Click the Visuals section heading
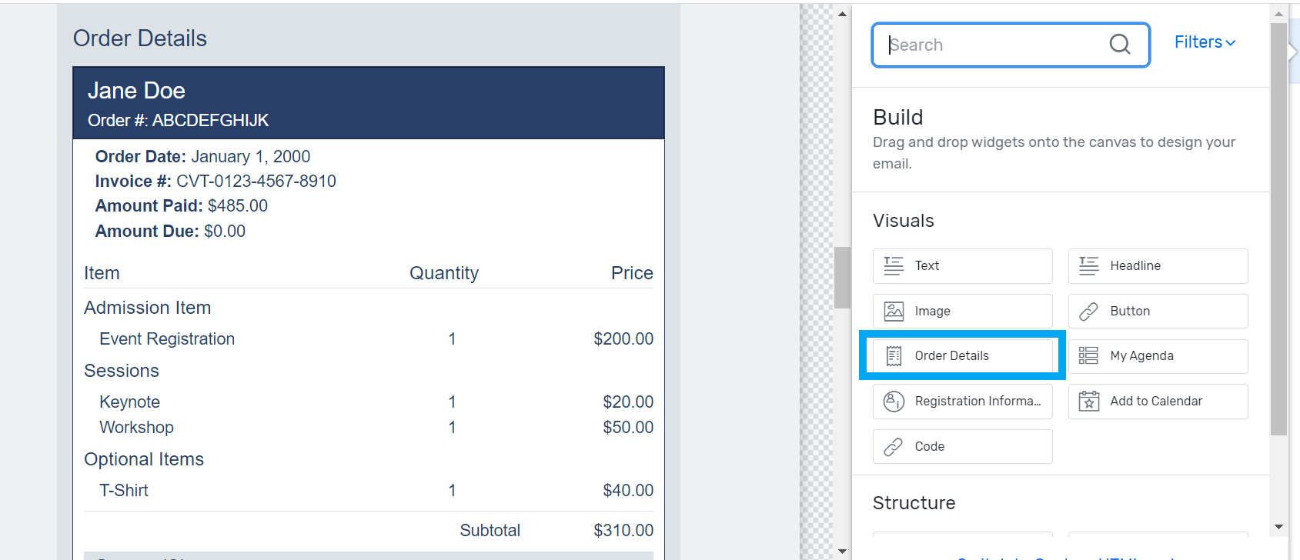The image size is (1300, 560). tap(904, 221)
